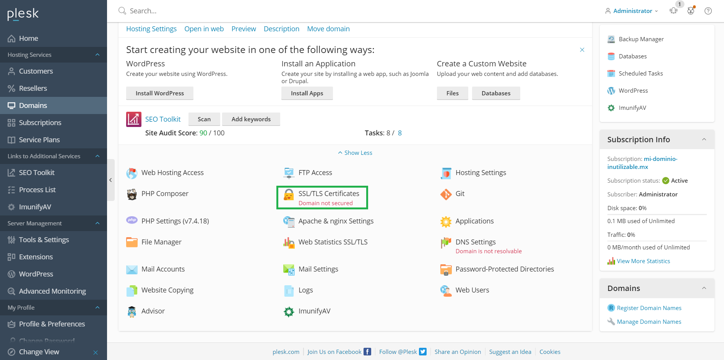
Task: Open Web Statistics SSL/TLS icon
Action: pos(289,243)
